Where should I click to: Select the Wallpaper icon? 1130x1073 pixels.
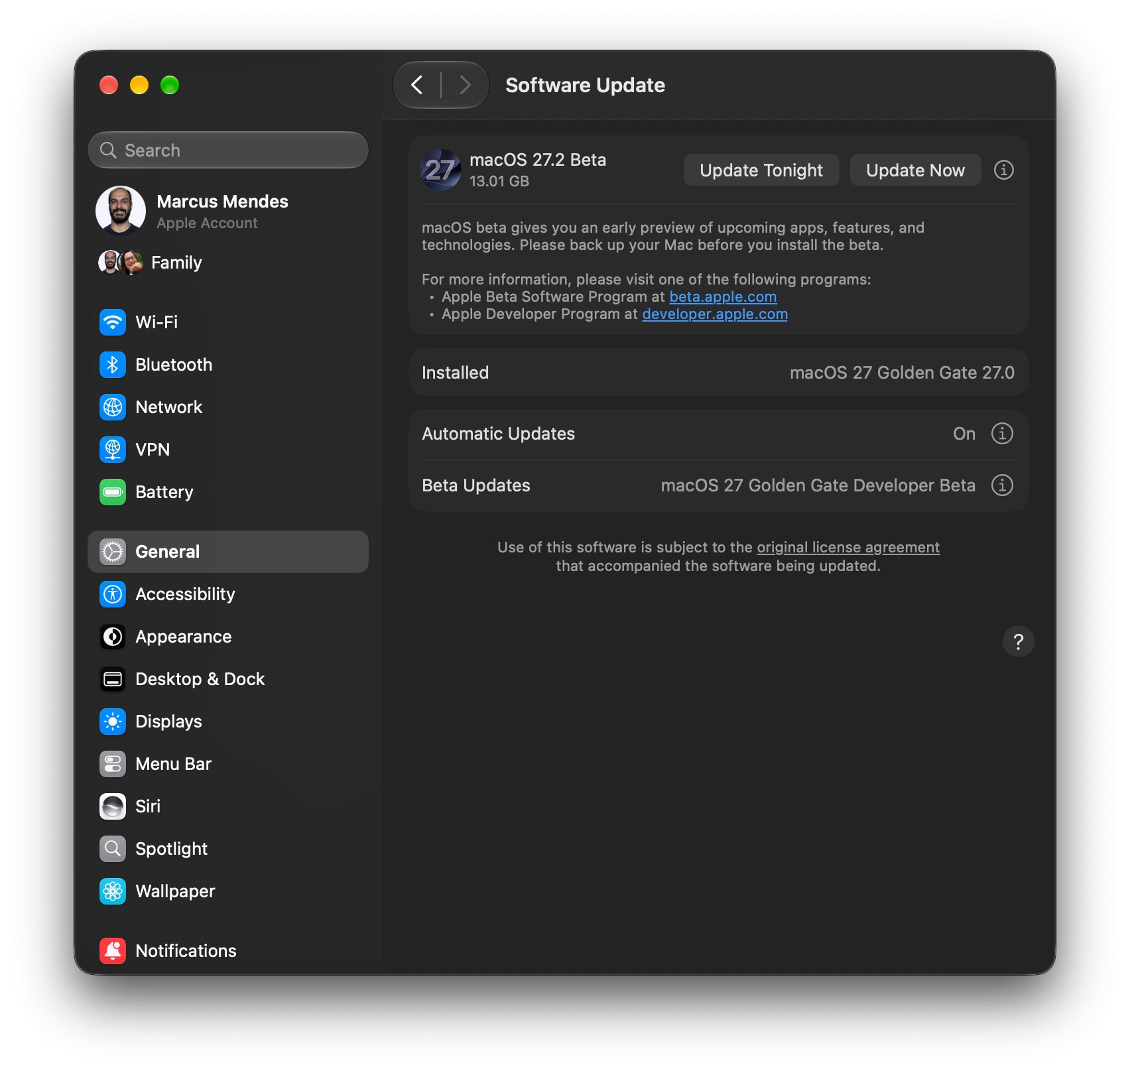(x=113, y=891)
